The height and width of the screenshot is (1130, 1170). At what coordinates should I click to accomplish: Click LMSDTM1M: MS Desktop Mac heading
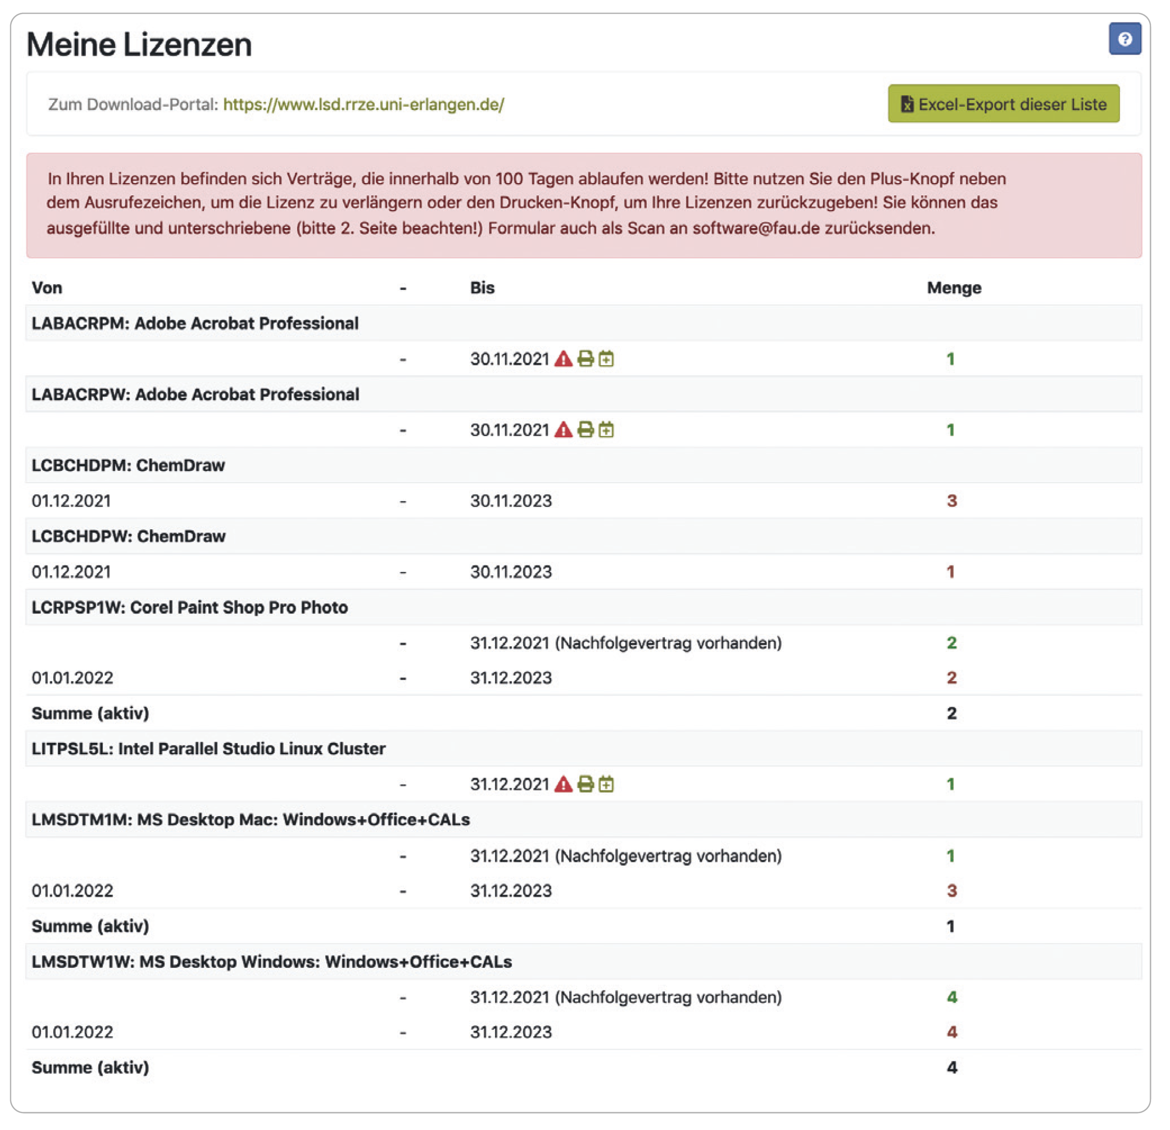[251, 820]
